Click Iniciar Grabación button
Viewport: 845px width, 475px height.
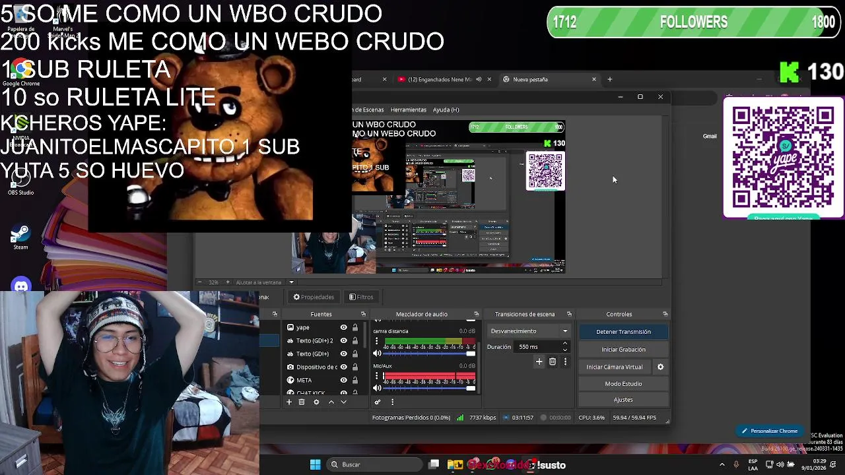623,350
